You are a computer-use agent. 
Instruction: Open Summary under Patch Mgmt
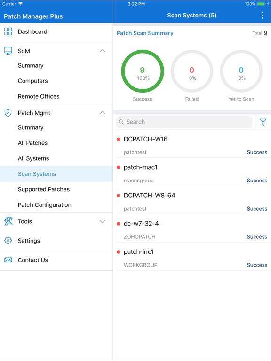pyautogui.click(x=56, y=127)
